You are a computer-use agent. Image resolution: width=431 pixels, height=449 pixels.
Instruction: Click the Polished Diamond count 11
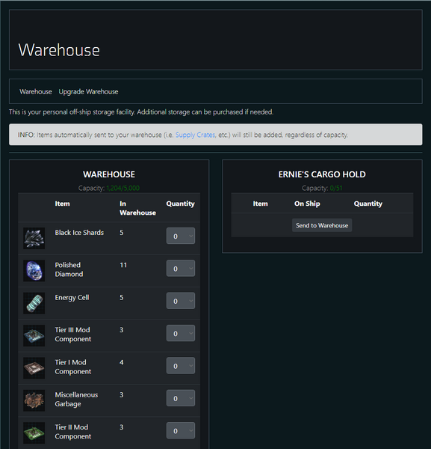123,265
